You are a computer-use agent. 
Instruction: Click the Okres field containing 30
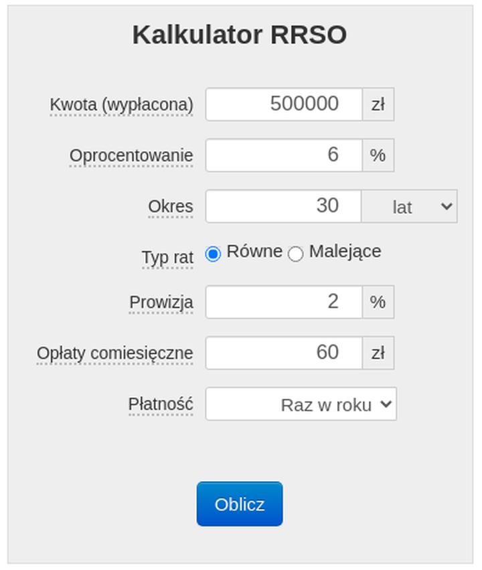[x=285, y=206]
